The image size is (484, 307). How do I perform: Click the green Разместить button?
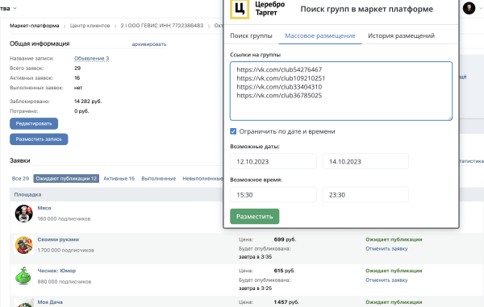(x=254, y=217)
